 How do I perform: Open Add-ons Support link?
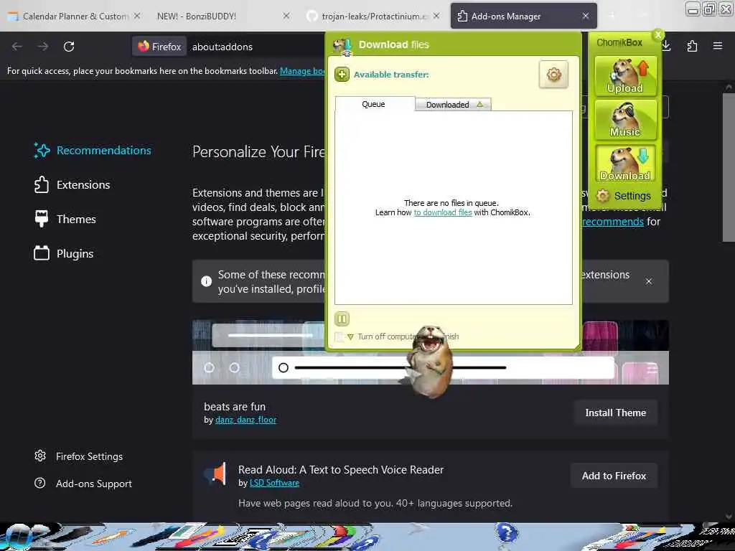click(x=83, y=483)
